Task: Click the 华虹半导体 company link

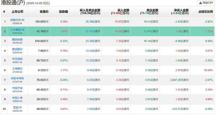Action: click(x=17, y=78)
